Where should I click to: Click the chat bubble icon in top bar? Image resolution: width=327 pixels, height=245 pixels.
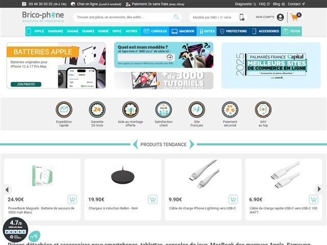click(x=73, y=4)
